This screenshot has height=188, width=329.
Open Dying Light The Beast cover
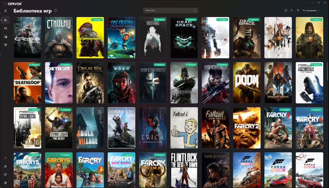pos(59,128)
